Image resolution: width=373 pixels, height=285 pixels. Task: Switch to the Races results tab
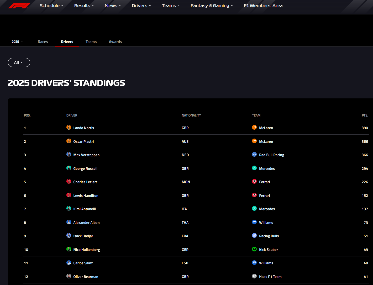tap(43, 42)
